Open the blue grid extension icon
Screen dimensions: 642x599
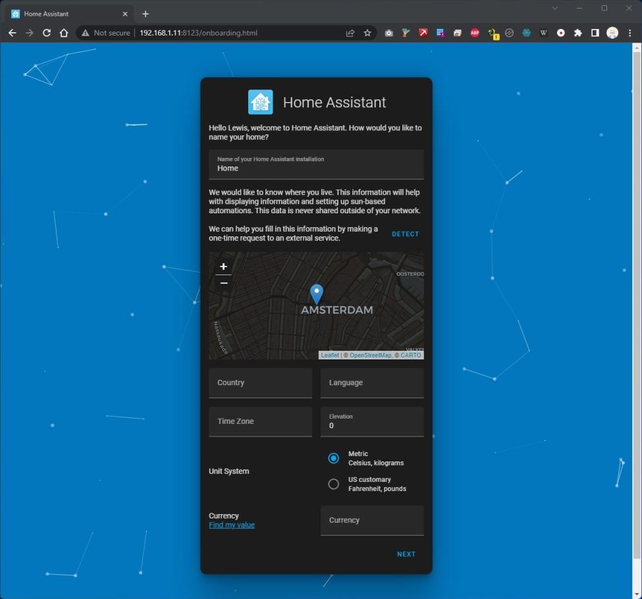pos(440,33)
